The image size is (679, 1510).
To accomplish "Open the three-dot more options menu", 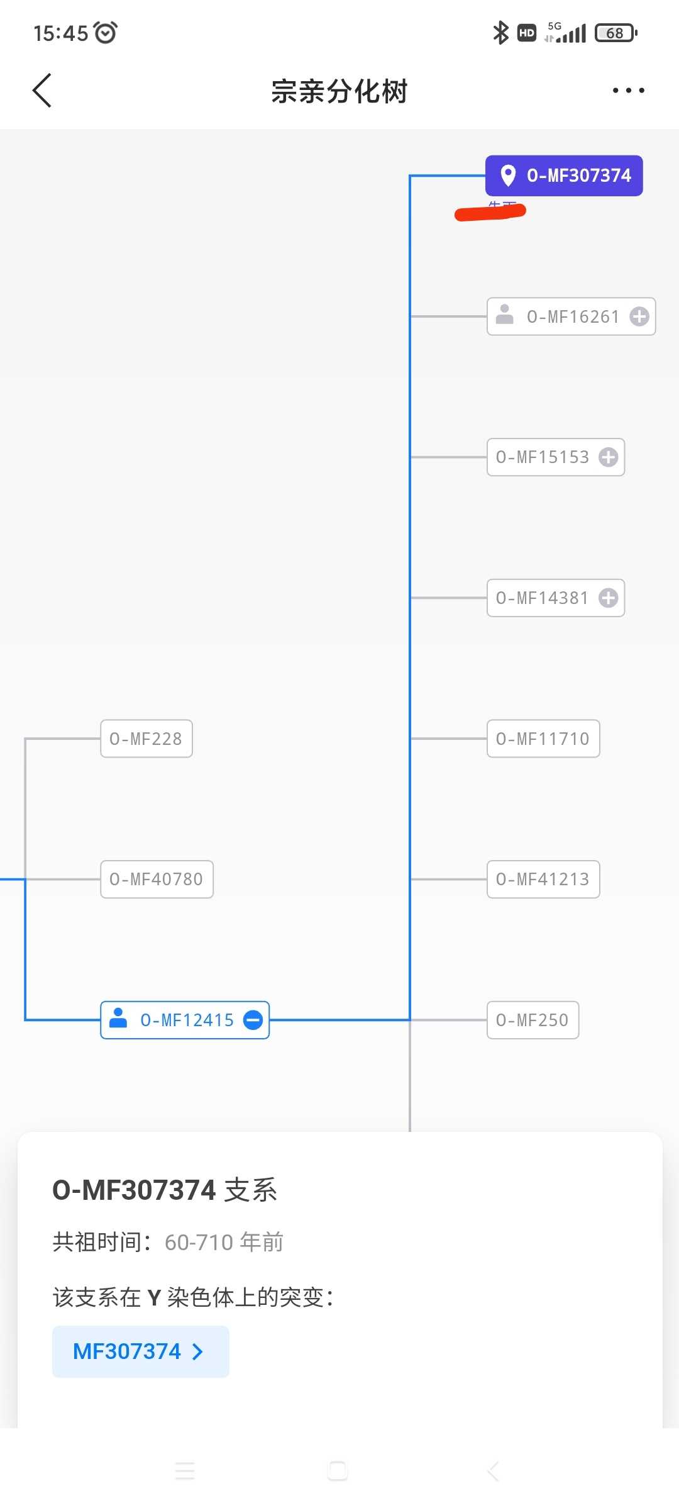I will coord(628,91).
